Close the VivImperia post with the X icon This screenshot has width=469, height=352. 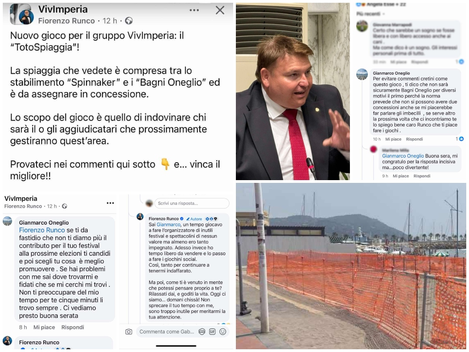220,10
